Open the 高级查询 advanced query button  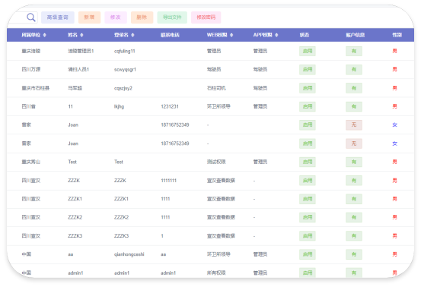click(58, 17)
